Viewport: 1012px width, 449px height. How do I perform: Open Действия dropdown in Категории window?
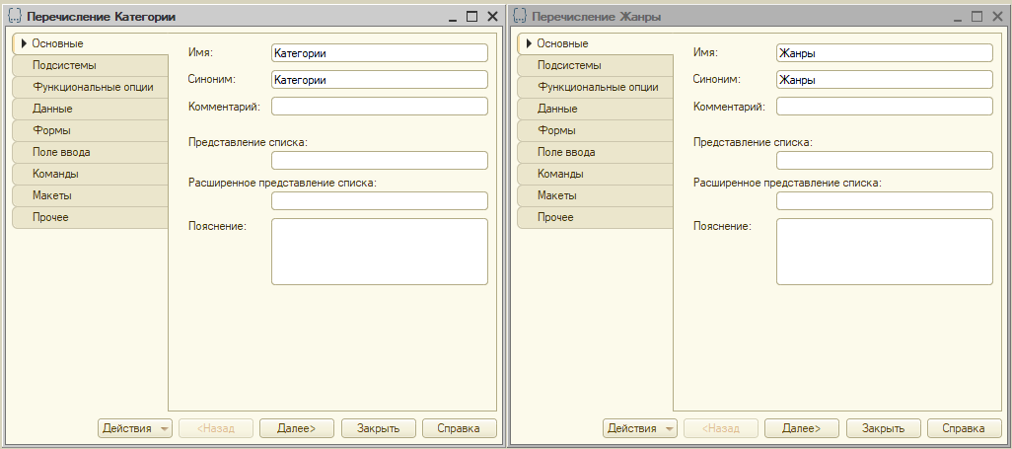(135, 428)
